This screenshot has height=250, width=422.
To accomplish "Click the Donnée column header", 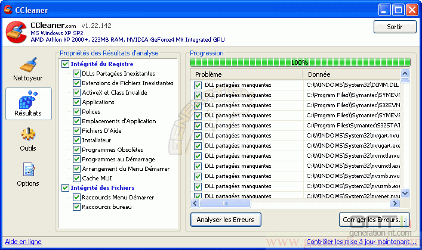I will (352, 74).
